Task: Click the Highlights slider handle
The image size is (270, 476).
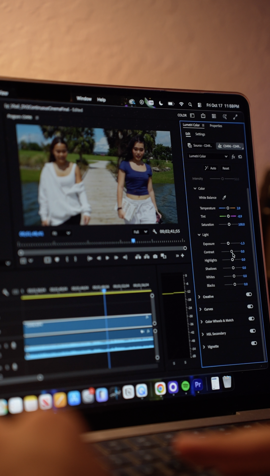Action: 232,260
